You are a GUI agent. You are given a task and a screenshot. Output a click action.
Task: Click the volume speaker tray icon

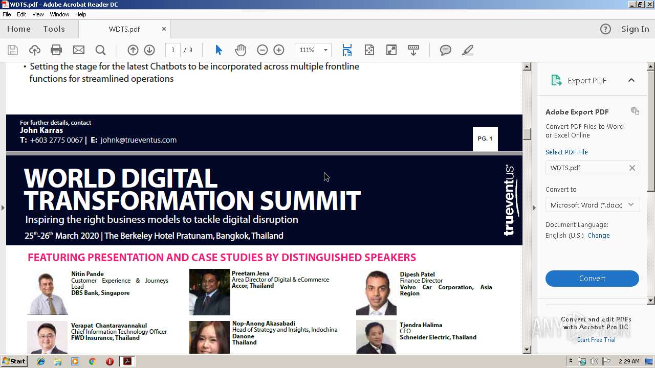pyautogui.click(x=594, y=361)
